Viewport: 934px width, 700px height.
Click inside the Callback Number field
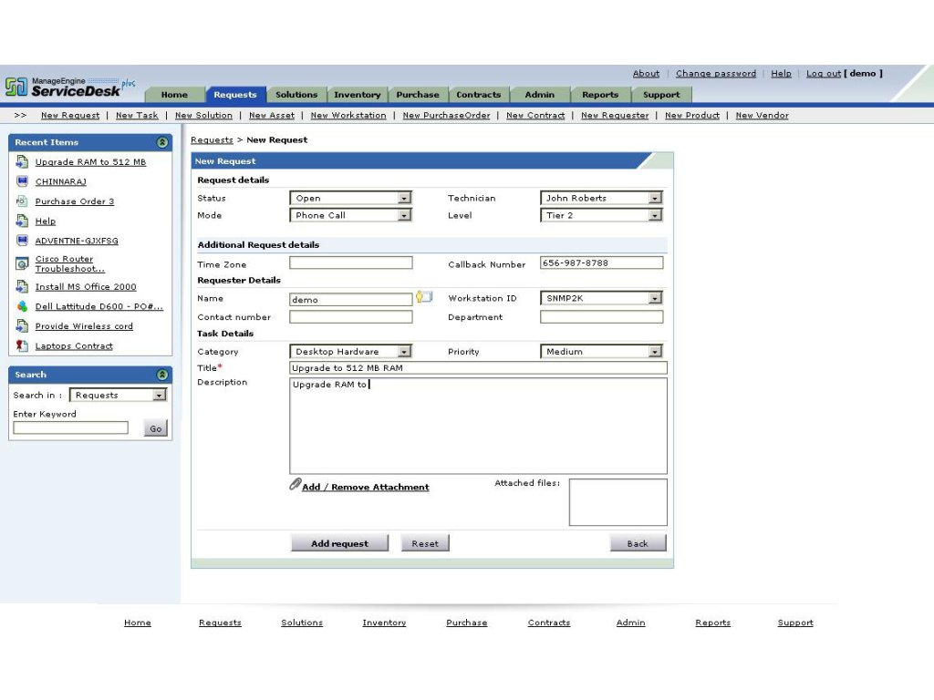click(600, 263)
